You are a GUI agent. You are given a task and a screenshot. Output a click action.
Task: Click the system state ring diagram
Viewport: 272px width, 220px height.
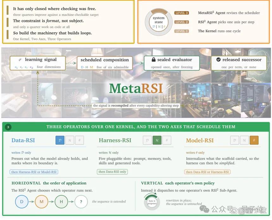click(x=159, y=22)
